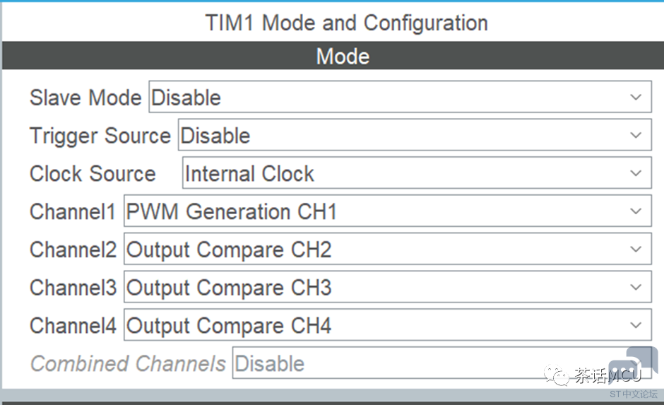Click the Mode section header bar
The image size is (664, 405).
point(333,56)
